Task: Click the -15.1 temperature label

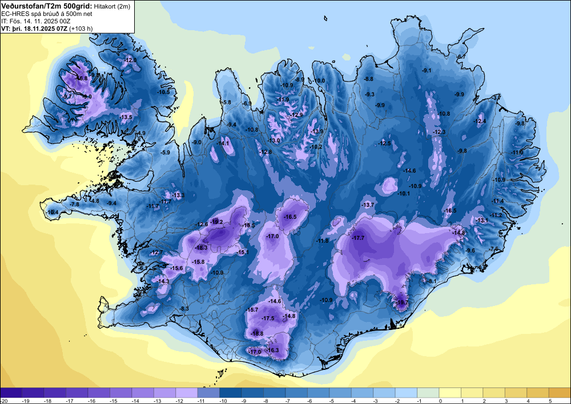Action: click(x=243, y=252)
